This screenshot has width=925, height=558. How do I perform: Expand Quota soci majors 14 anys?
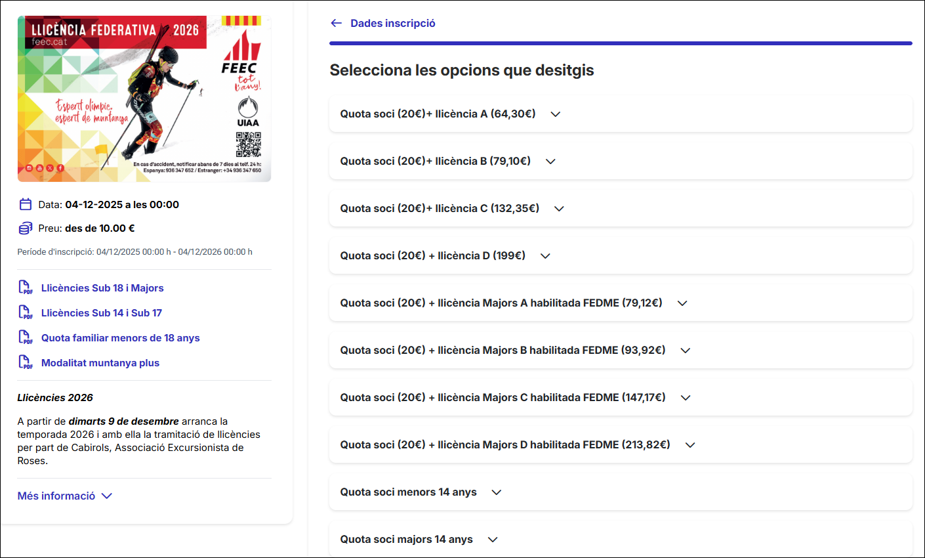point(493,540)
